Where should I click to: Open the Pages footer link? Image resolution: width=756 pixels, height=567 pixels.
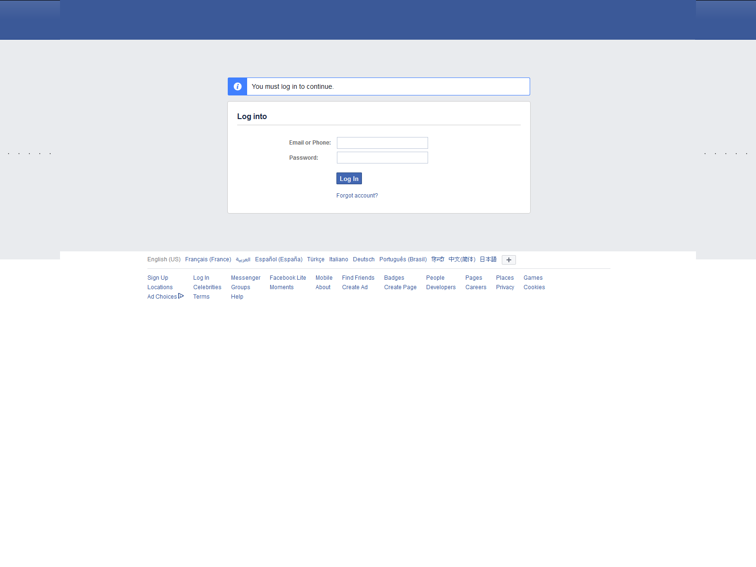pos(474,278)
